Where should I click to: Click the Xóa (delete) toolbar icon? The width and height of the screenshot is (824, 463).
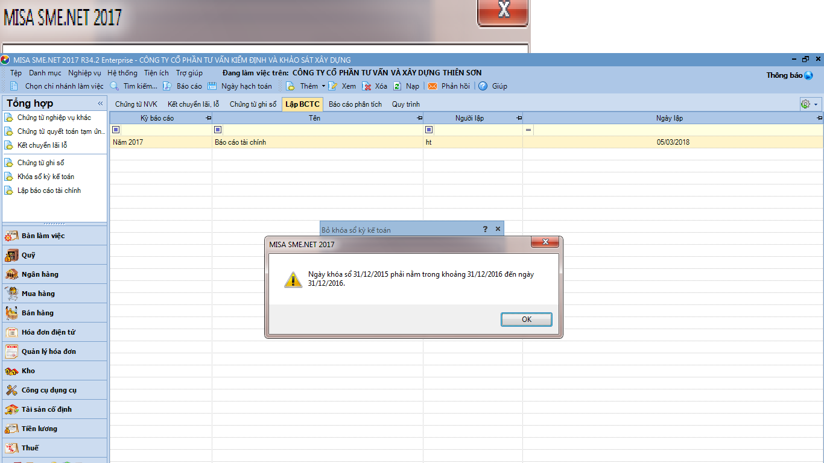point(366,86)
